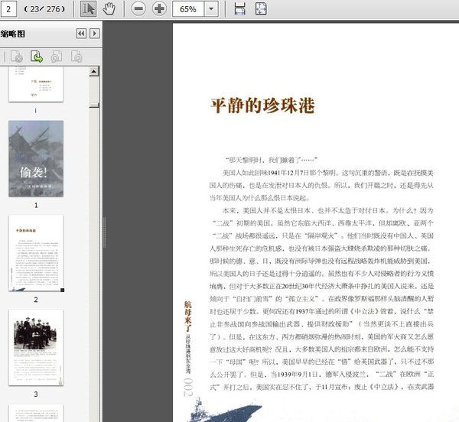This screenshot has height=422, width=459.
Task: Open page 1 cover thumbnail
Action: (35, 160)
